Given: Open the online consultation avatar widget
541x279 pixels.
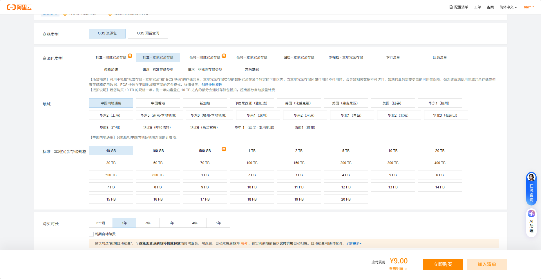Looking at the screenshot, I should [x=531, y=177].
